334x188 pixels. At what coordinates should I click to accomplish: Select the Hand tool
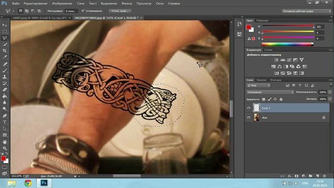click(x=5, y=142)
